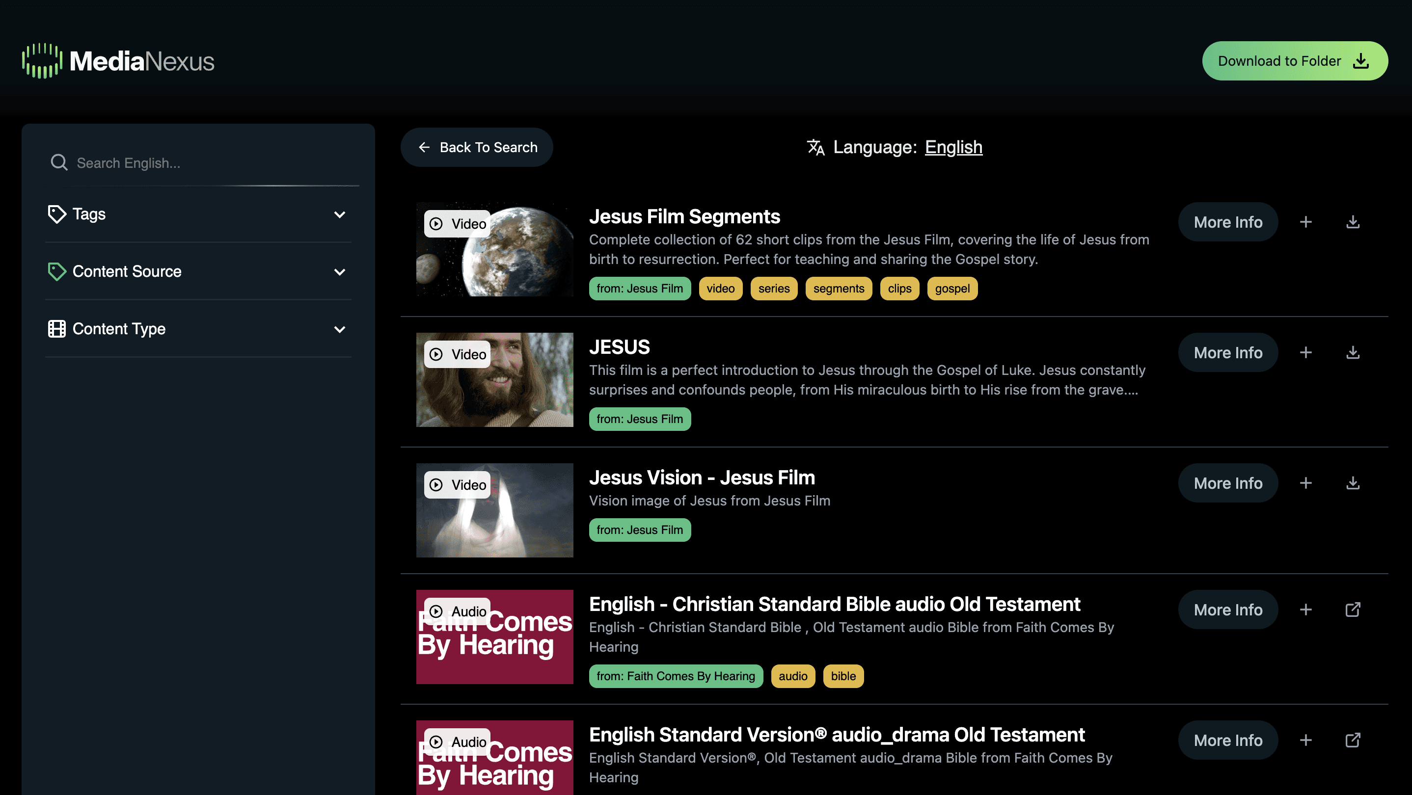The image size is (1412, 795).
Task: Select the 'gospel' tag chip
Action: point(951,289)
